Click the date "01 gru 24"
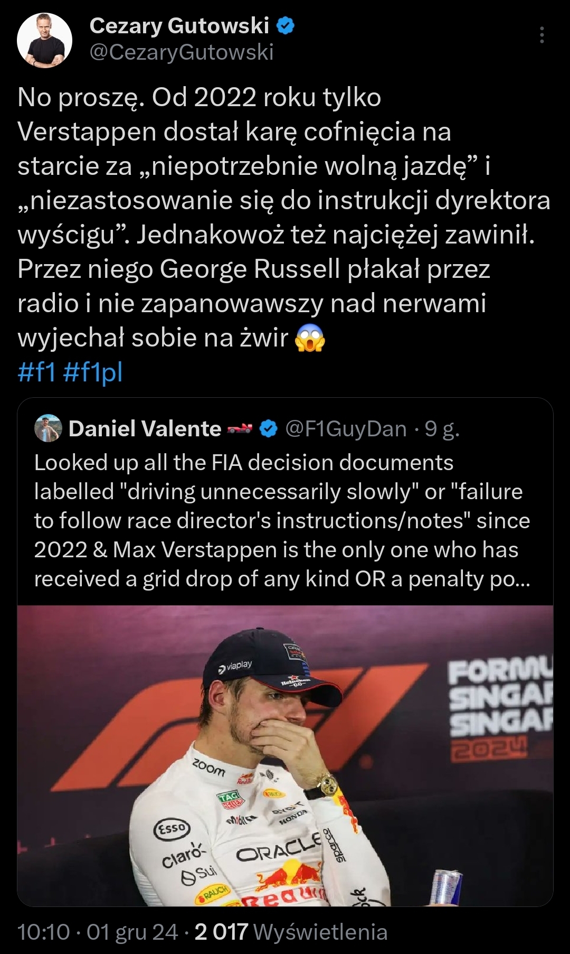 [x=132, y=932]
